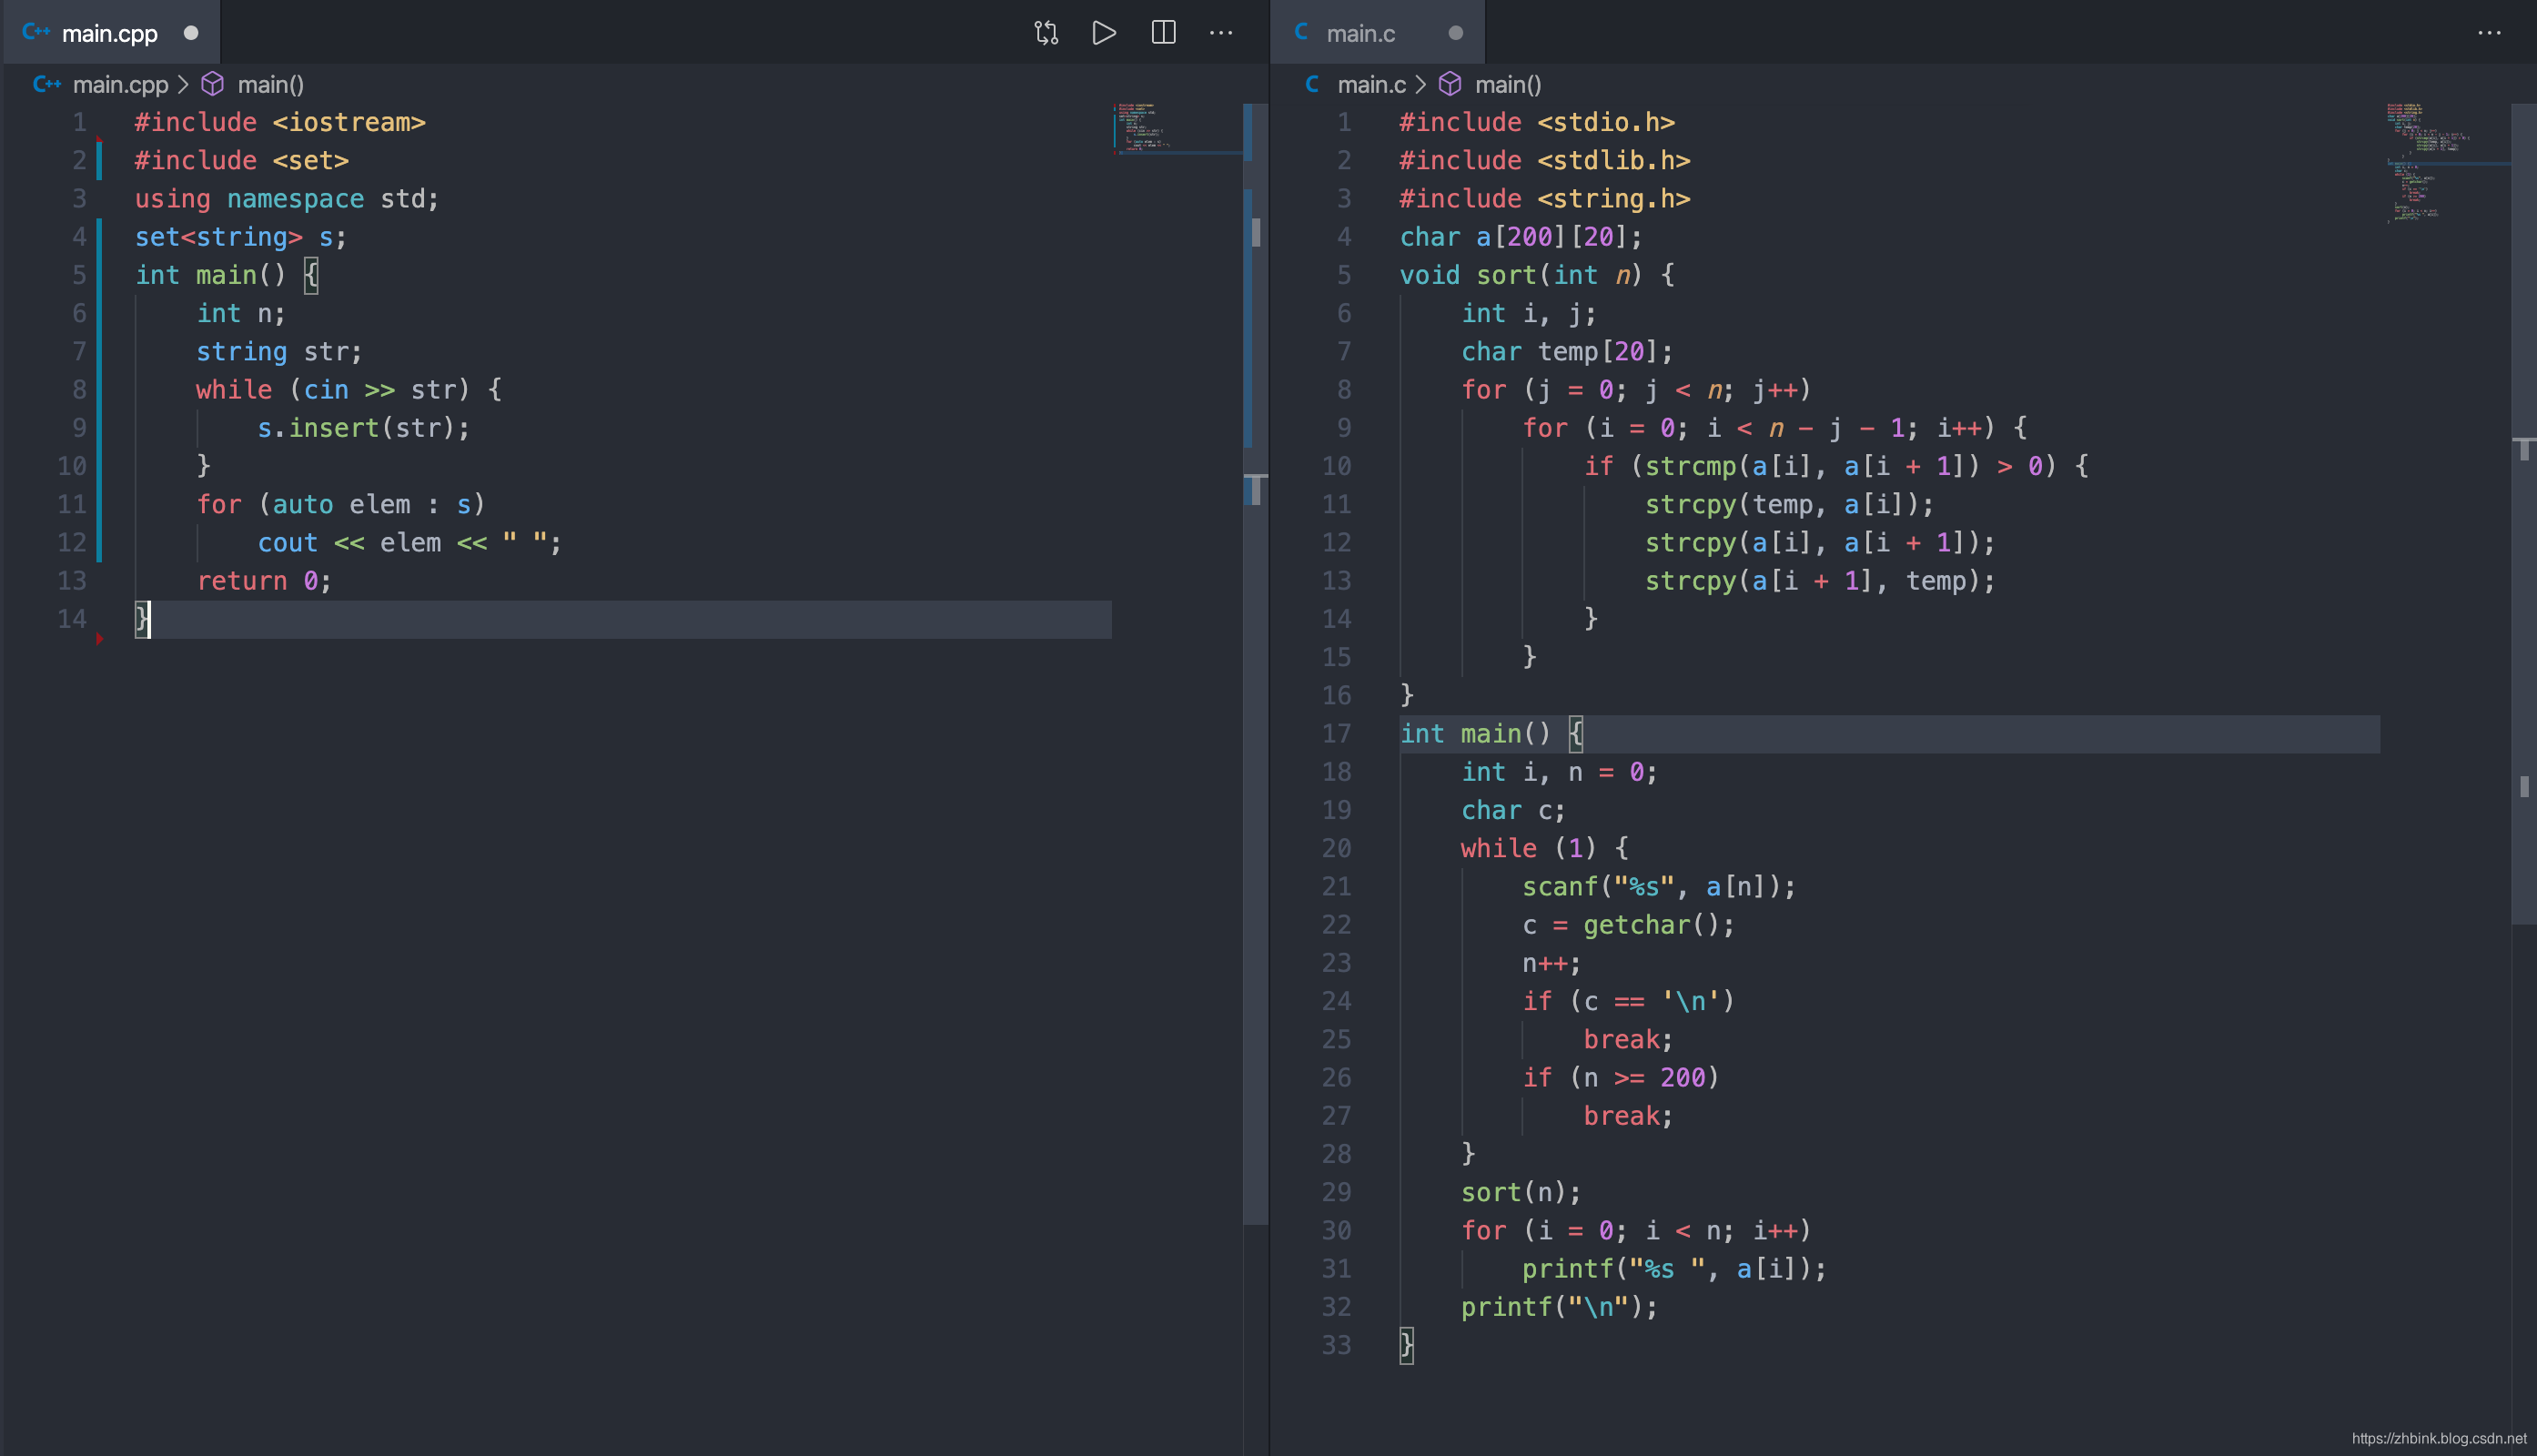
Task: Click the right editor vertical scrollbar
Action: click(2524, 515)
